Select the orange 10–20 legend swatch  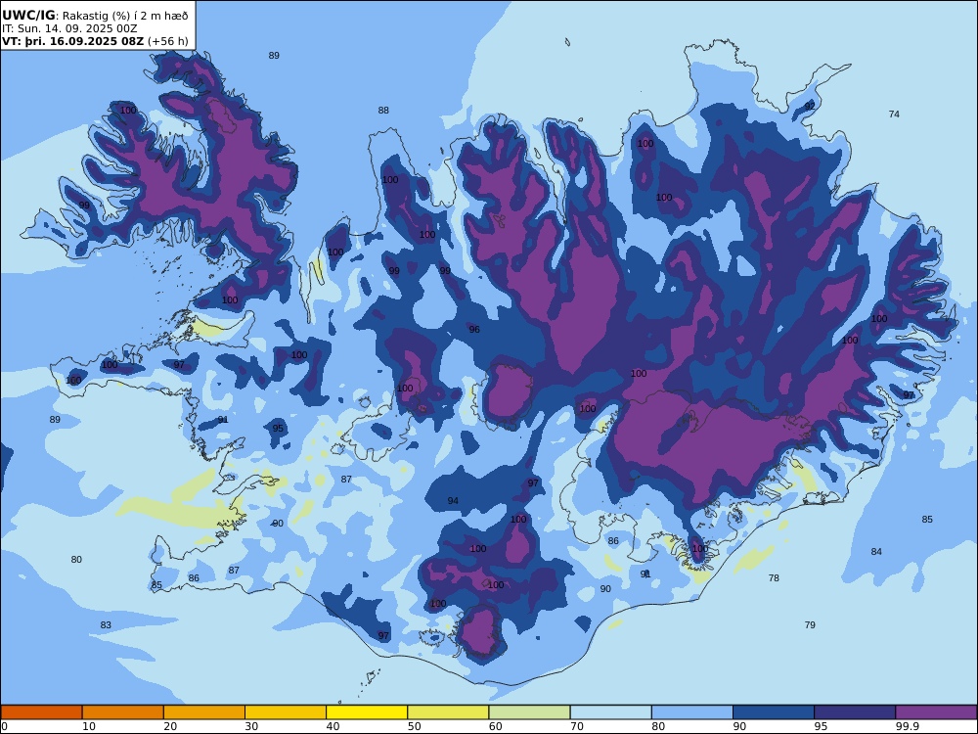point(123,712)
